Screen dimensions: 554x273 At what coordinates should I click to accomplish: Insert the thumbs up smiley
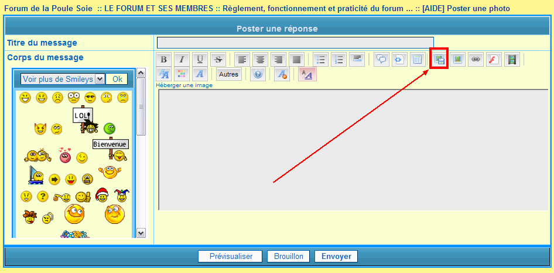click(x=83, y=197)
